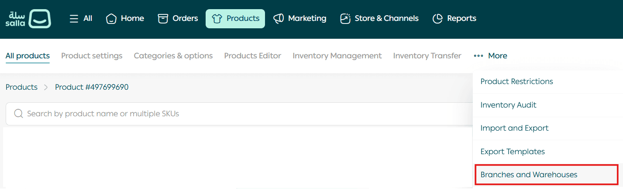Select Branches and Warehouses menu item
The width and height of the screenshot is (623, 189).
pyautogui.click(x=529, y=175)
